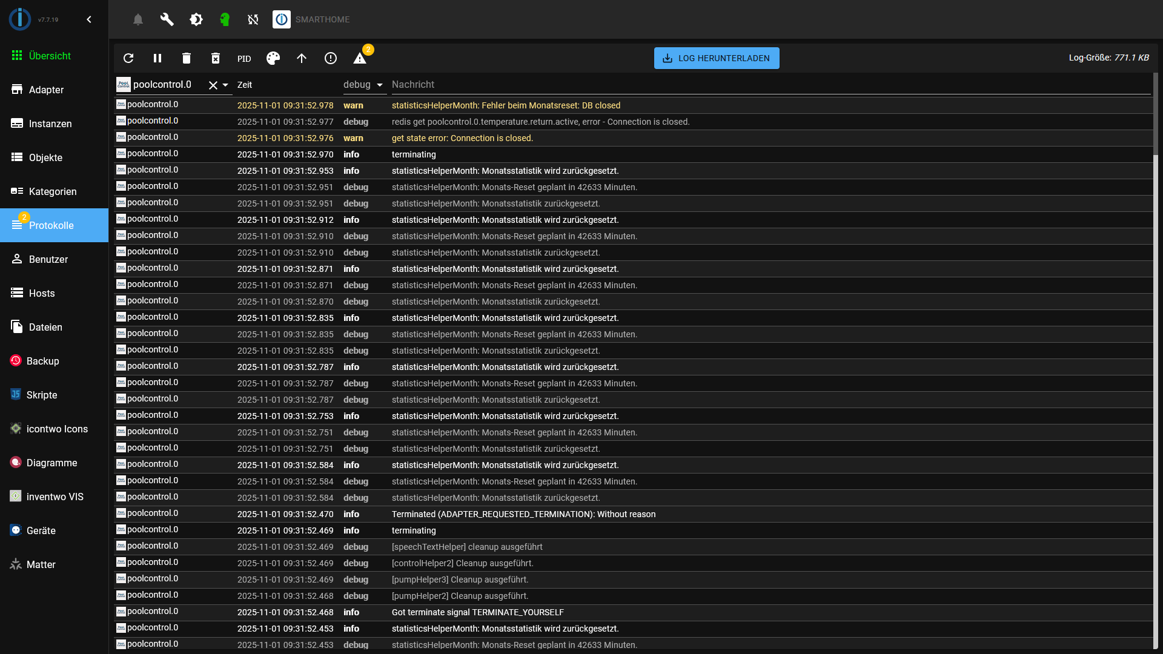Clear the log with the trash icon

tap(187, 58)
